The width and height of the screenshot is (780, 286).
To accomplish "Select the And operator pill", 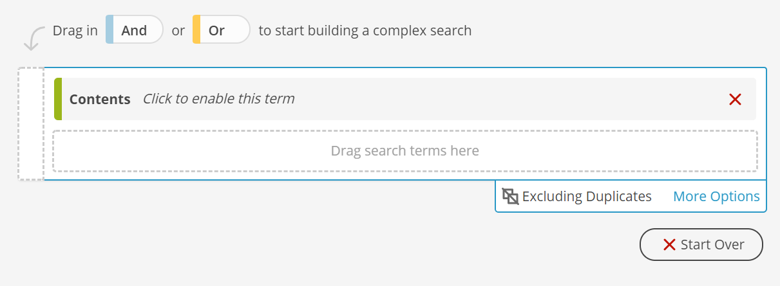I will click(x=135, y=30).
